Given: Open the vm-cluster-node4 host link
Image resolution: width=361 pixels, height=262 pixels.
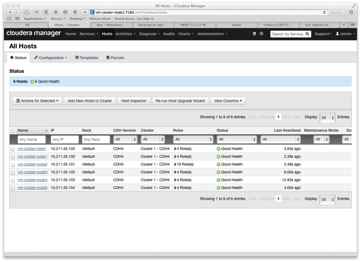Looking at the screenshot, I should [32, 180].
